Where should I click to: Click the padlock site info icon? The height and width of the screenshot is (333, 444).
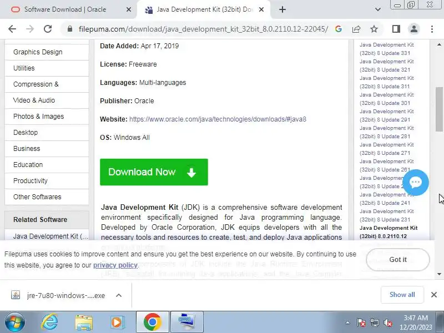[x=70, y=29]
